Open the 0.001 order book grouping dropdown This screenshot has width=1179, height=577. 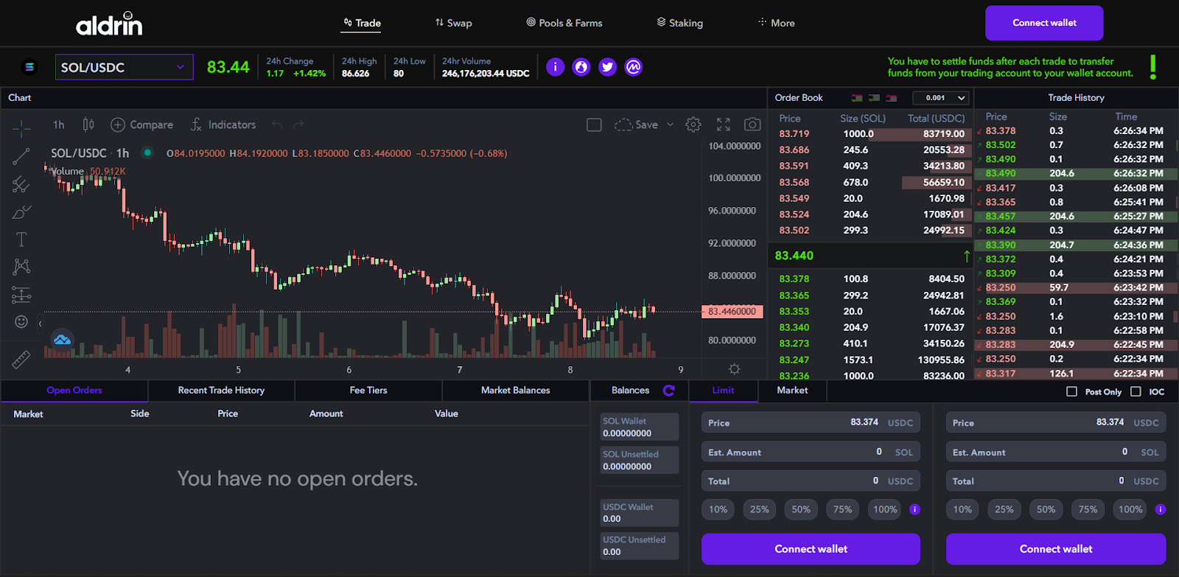pyautogui.click(x=941, y=97)
